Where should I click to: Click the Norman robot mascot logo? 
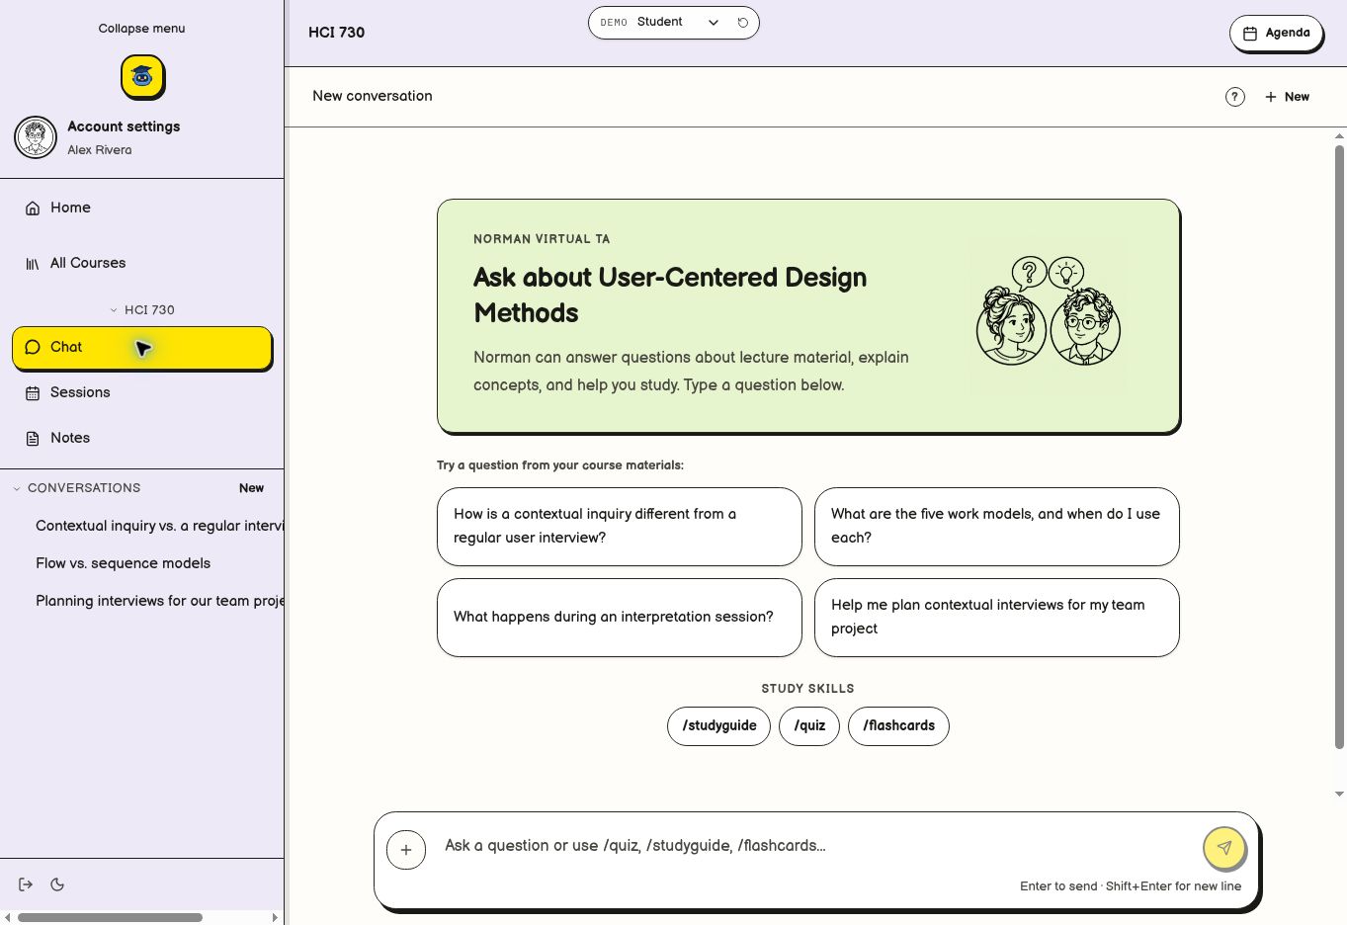[142, 76]
